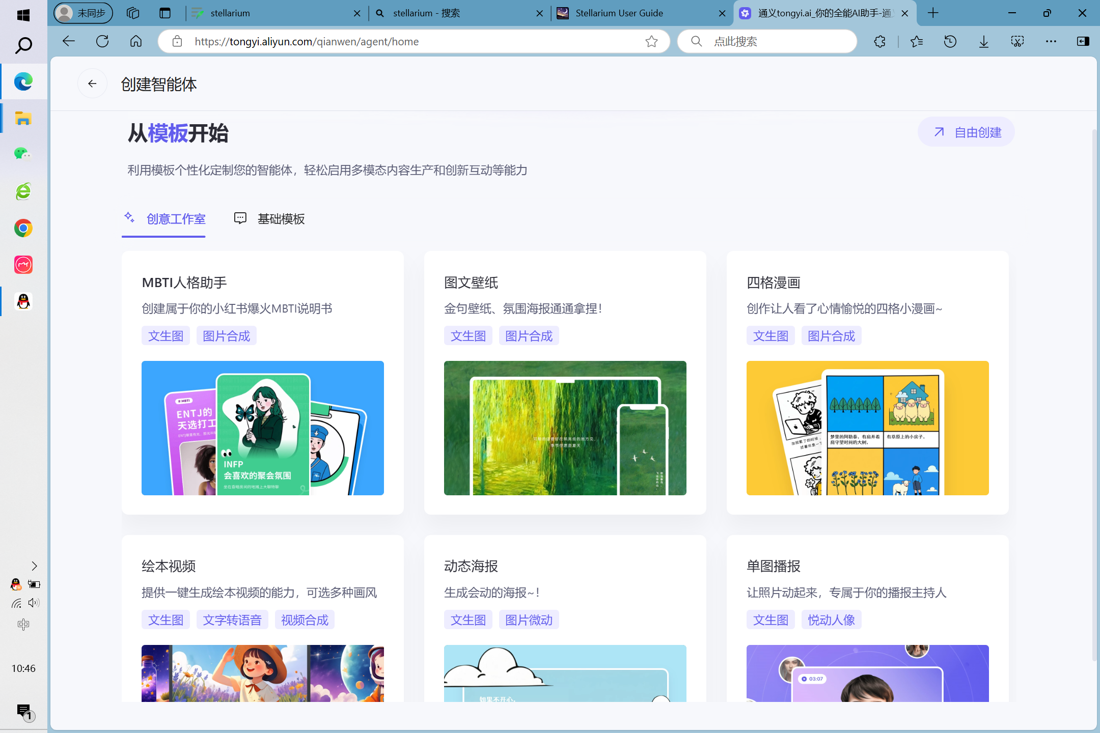Click the 四格漫画 preview image
Image resolution: width=1100 pixels, height=733 pixels.
coord(868,428)
